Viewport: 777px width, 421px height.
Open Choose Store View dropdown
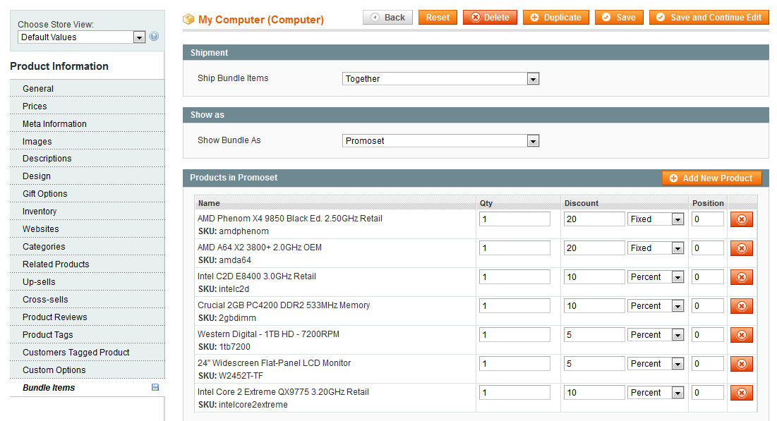(x=81, y=37)
